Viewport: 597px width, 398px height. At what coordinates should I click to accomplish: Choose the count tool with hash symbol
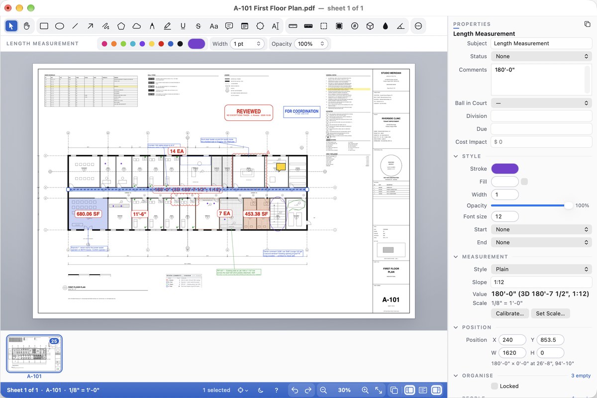pos(355,26)
